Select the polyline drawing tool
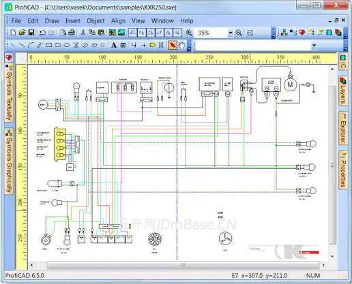The image size is (352, 284). click(22, 45)
